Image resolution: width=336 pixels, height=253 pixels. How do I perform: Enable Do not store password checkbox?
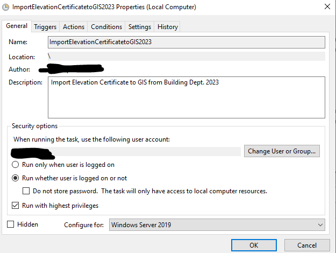tap(26, 191)
